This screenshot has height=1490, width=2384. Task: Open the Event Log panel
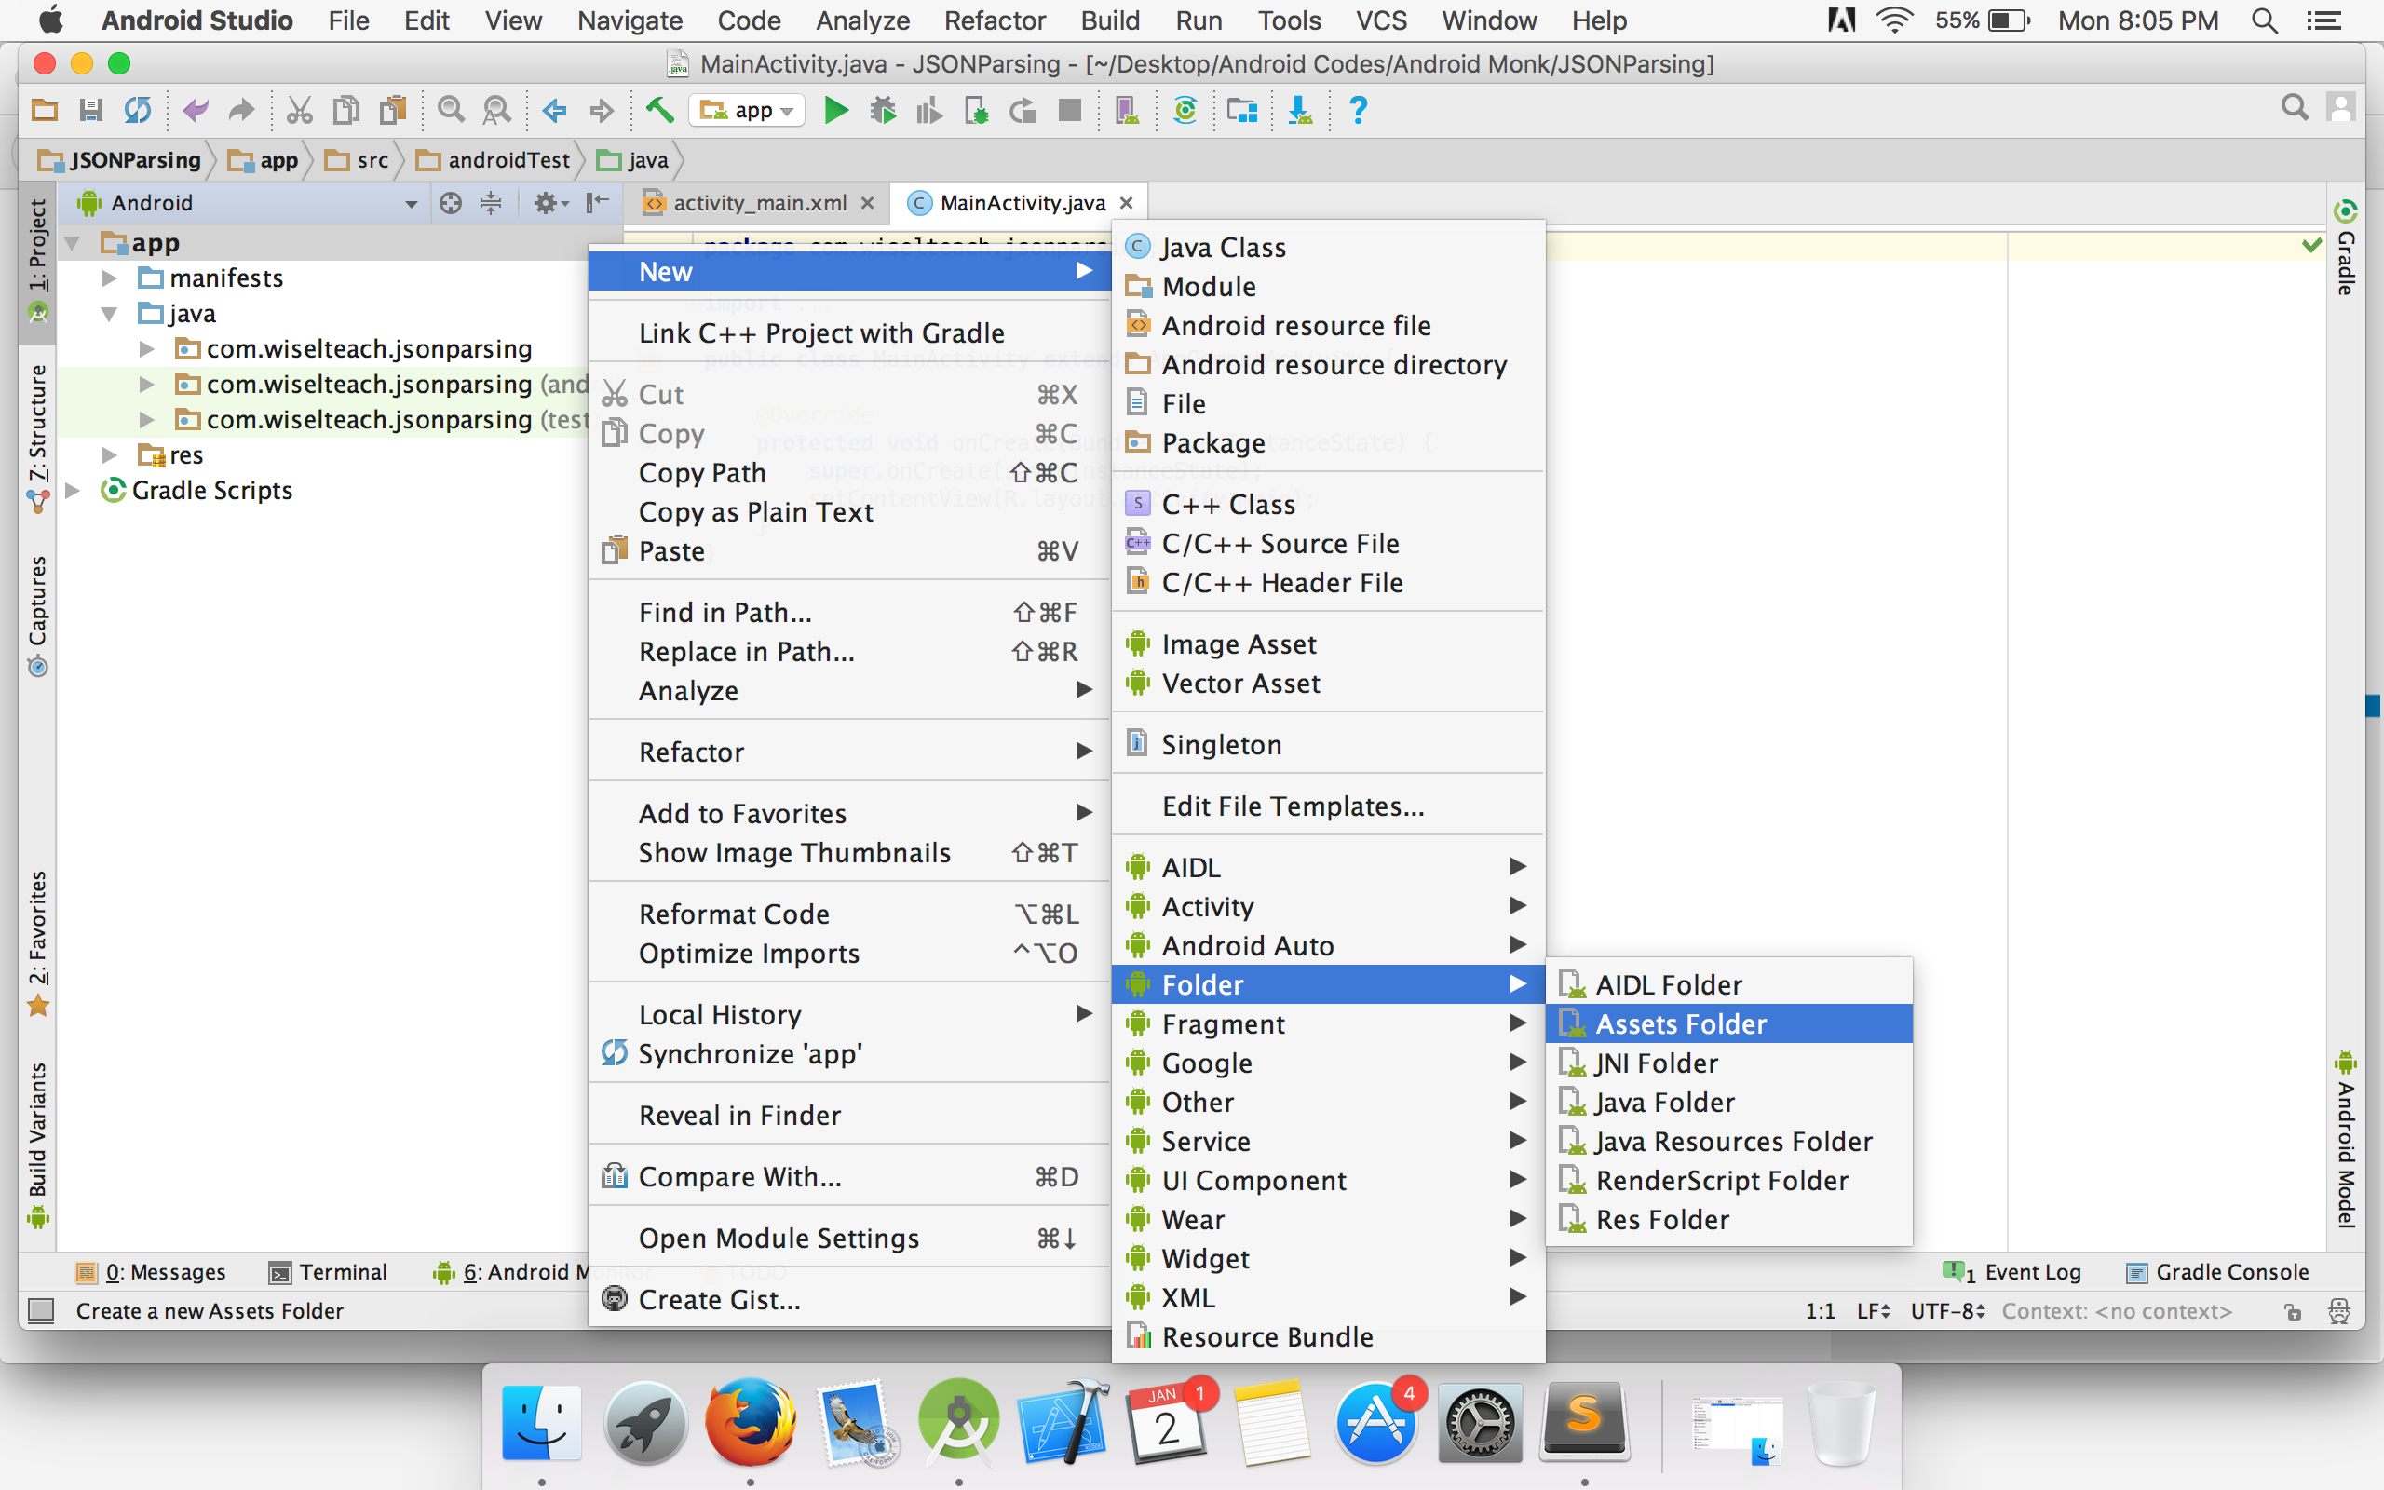2012,1272
